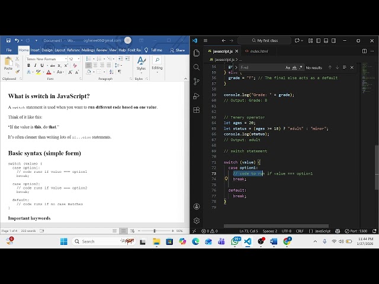The image size is (379, 284).
Task: Open the font size dropdown showing 12
Action: pos(79,59)
